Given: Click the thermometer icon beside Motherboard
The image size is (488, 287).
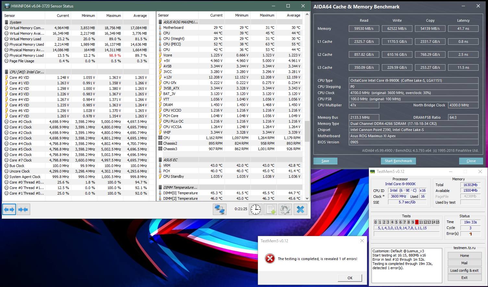Looking at the screenshot, I should (160, 28).
